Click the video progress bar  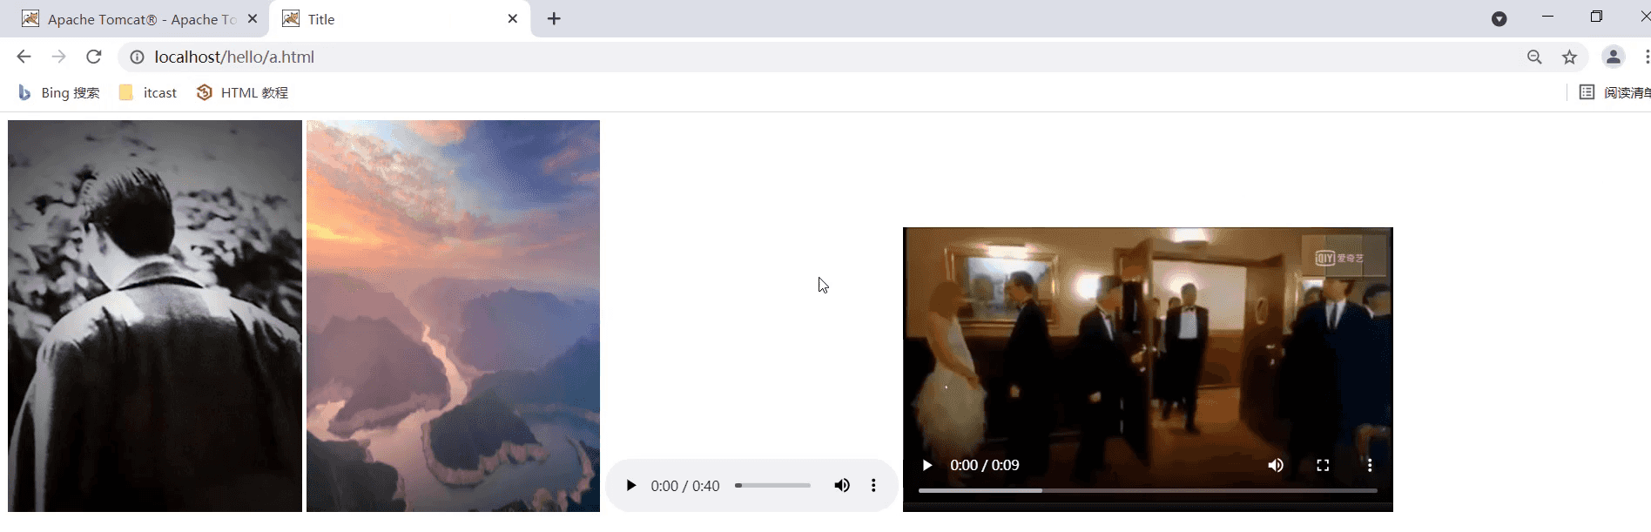click(x=1148, y=491)
